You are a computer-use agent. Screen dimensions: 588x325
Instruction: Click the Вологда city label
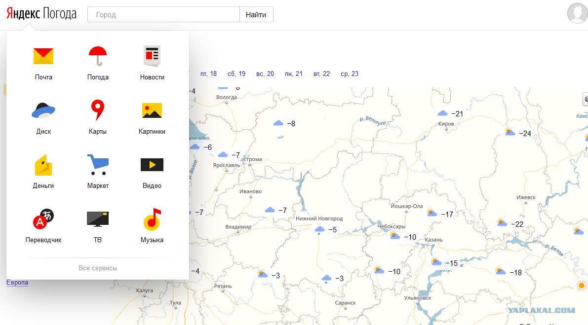click(x=227, y=97)
